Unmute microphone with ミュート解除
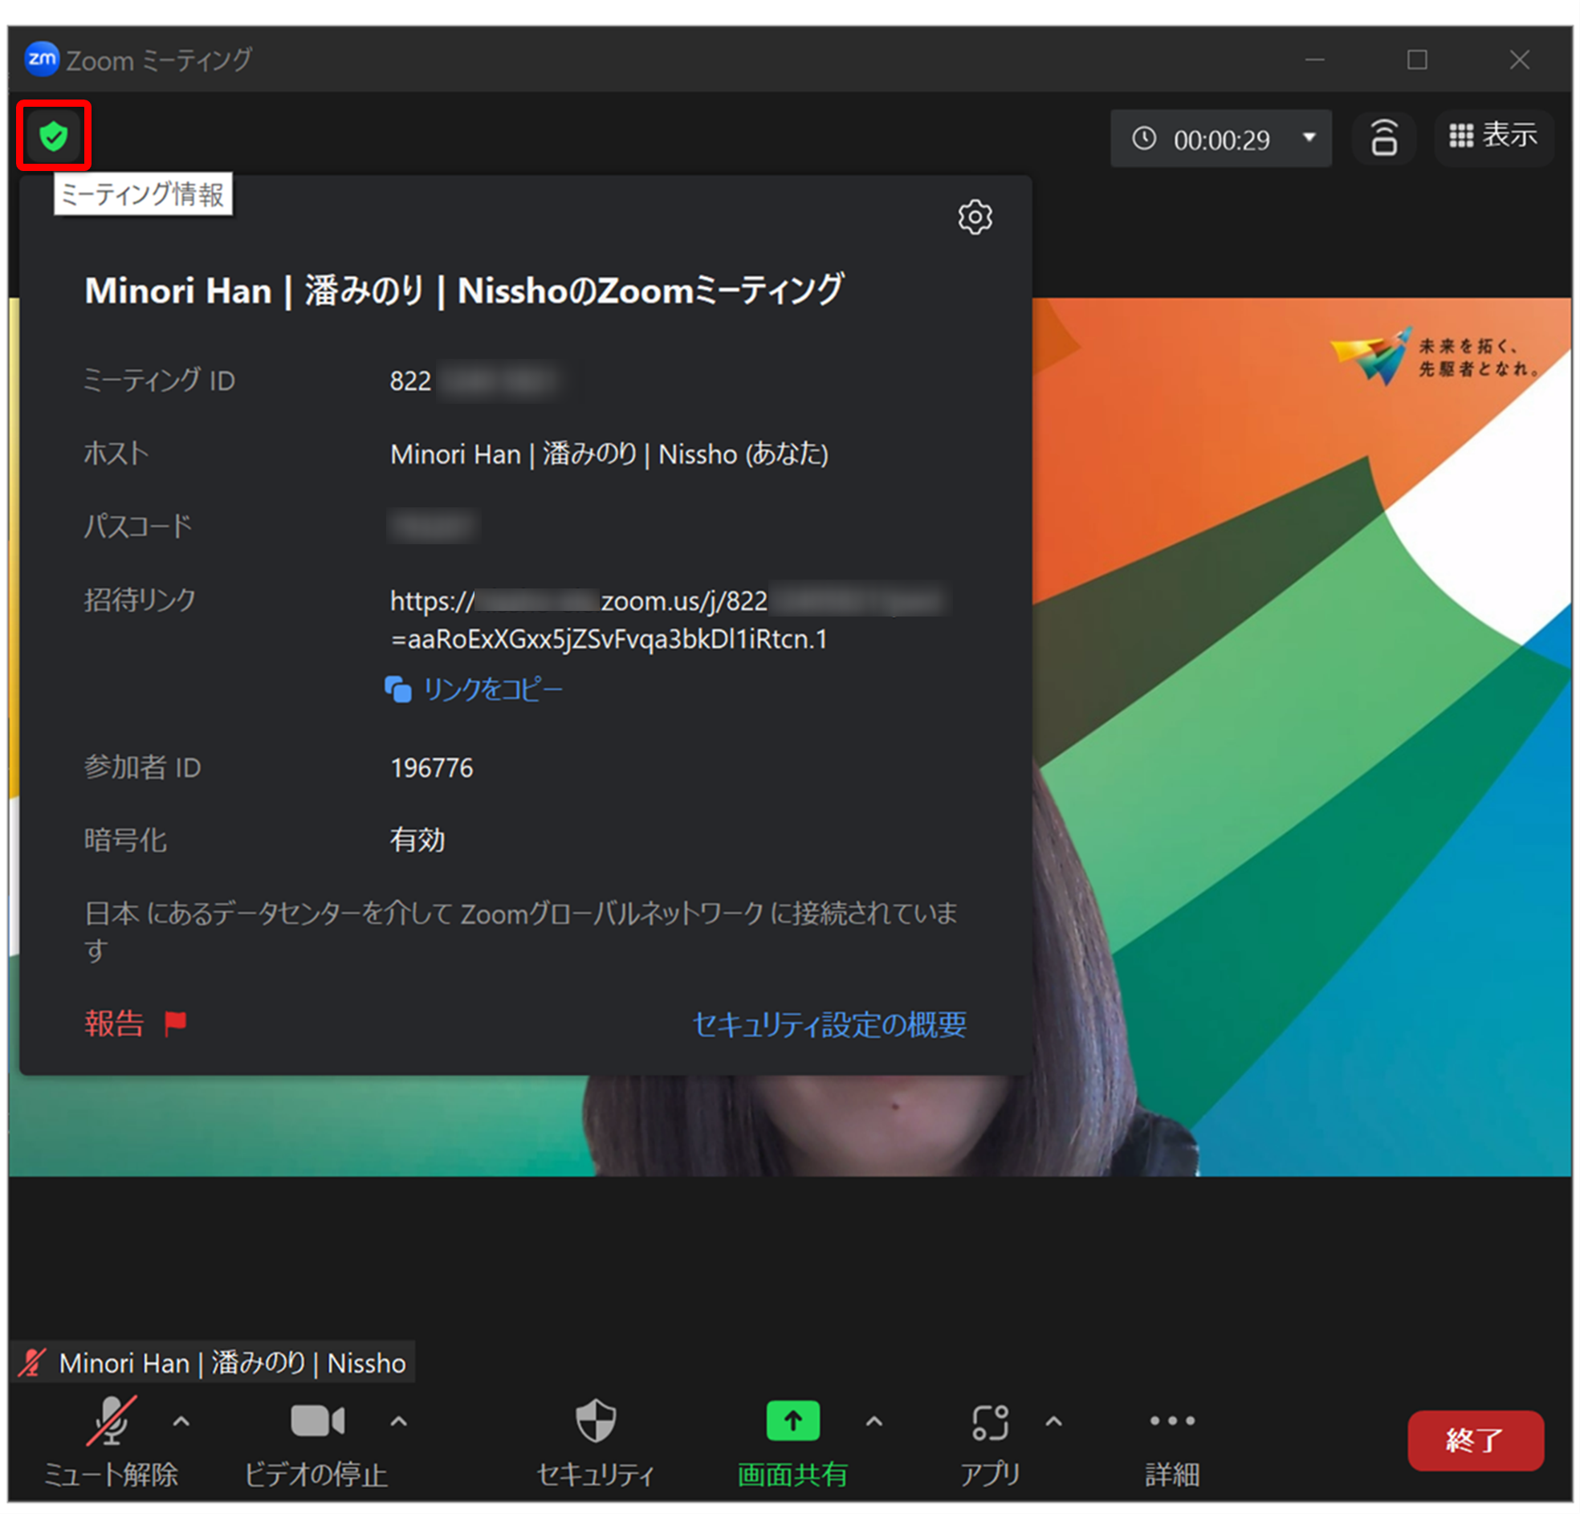Viewport: 1580px width, 1514px height. tap(111, 1441)
